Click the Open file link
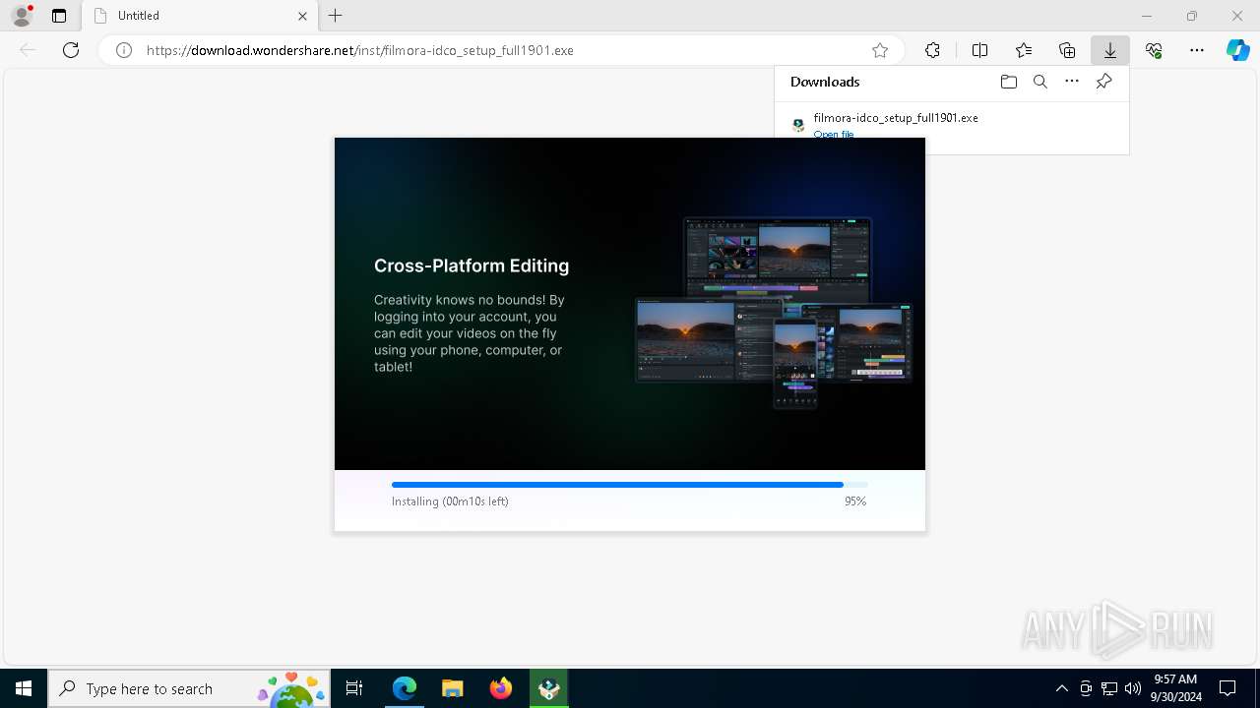Image resolution: width=1260 pixels, height=708 pixels. pos(834,134)
